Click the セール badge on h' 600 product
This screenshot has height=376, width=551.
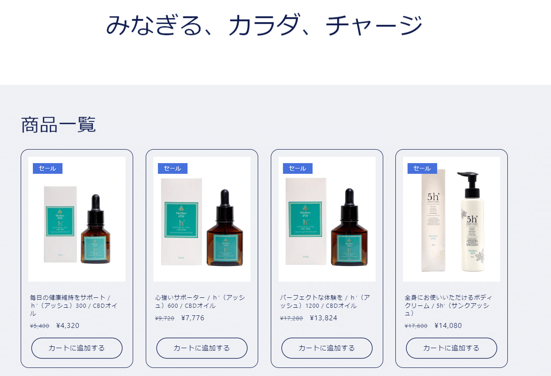(173, 168)
